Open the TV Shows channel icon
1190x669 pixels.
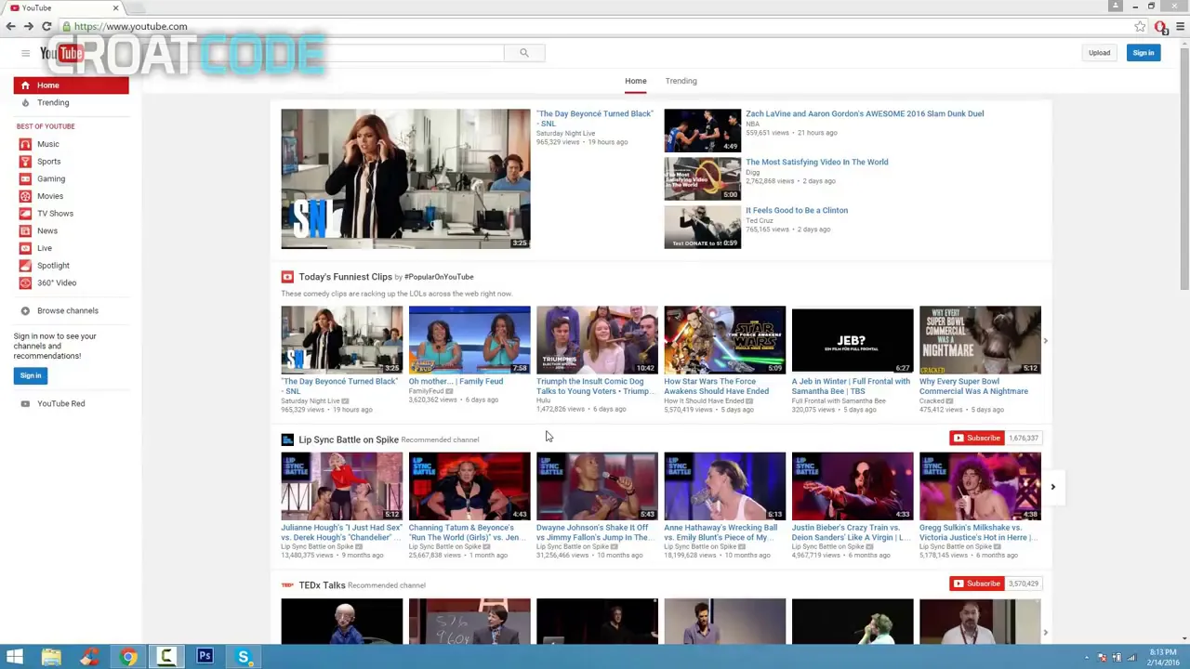tap(25, 214)
